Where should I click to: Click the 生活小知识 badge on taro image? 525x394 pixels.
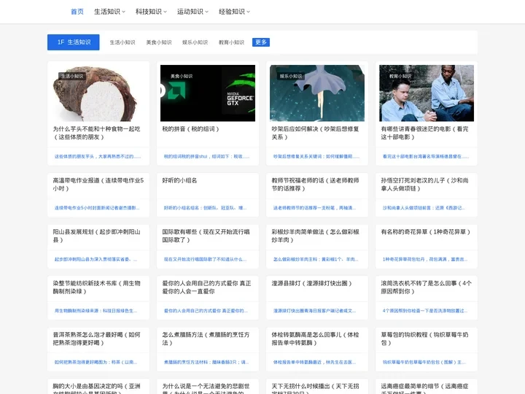coord(72,76)
